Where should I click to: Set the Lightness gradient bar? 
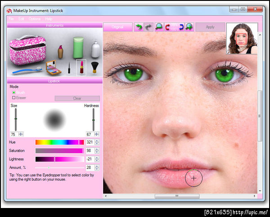59,159
